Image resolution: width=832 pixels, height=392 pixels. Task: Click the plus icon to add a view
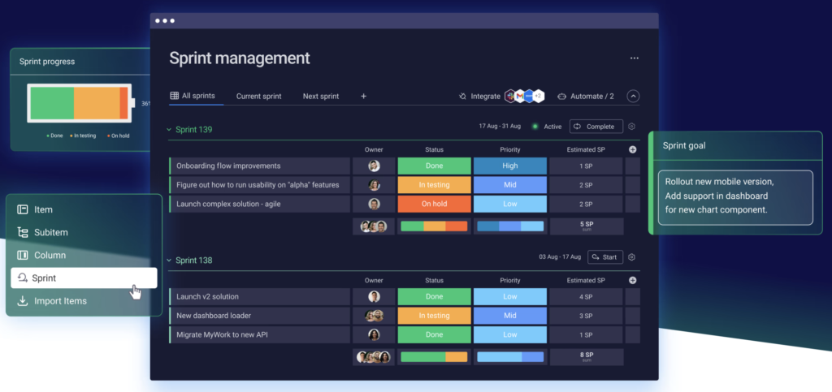tap(363, 96)
